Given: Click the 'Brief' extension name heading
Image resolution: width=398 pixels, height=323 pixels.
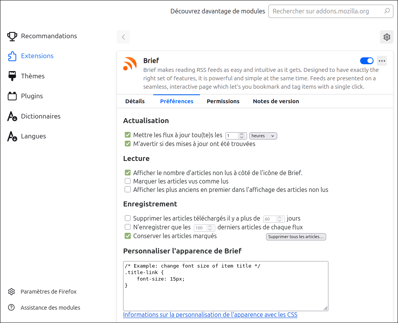Looking at the screenshot, I should (x=151, y=61).
